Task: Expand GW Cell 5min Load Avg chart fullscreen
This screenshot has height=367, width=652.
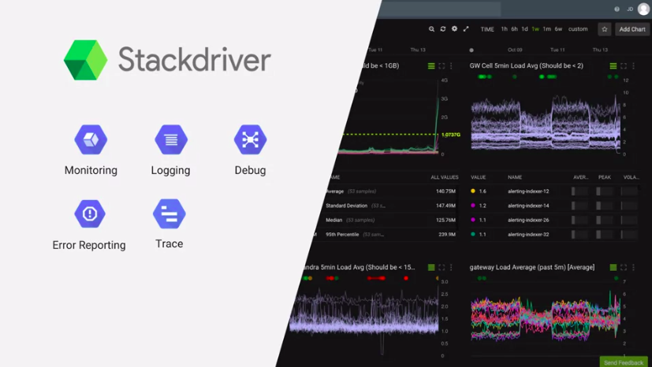Action: (x=624, y=66)
